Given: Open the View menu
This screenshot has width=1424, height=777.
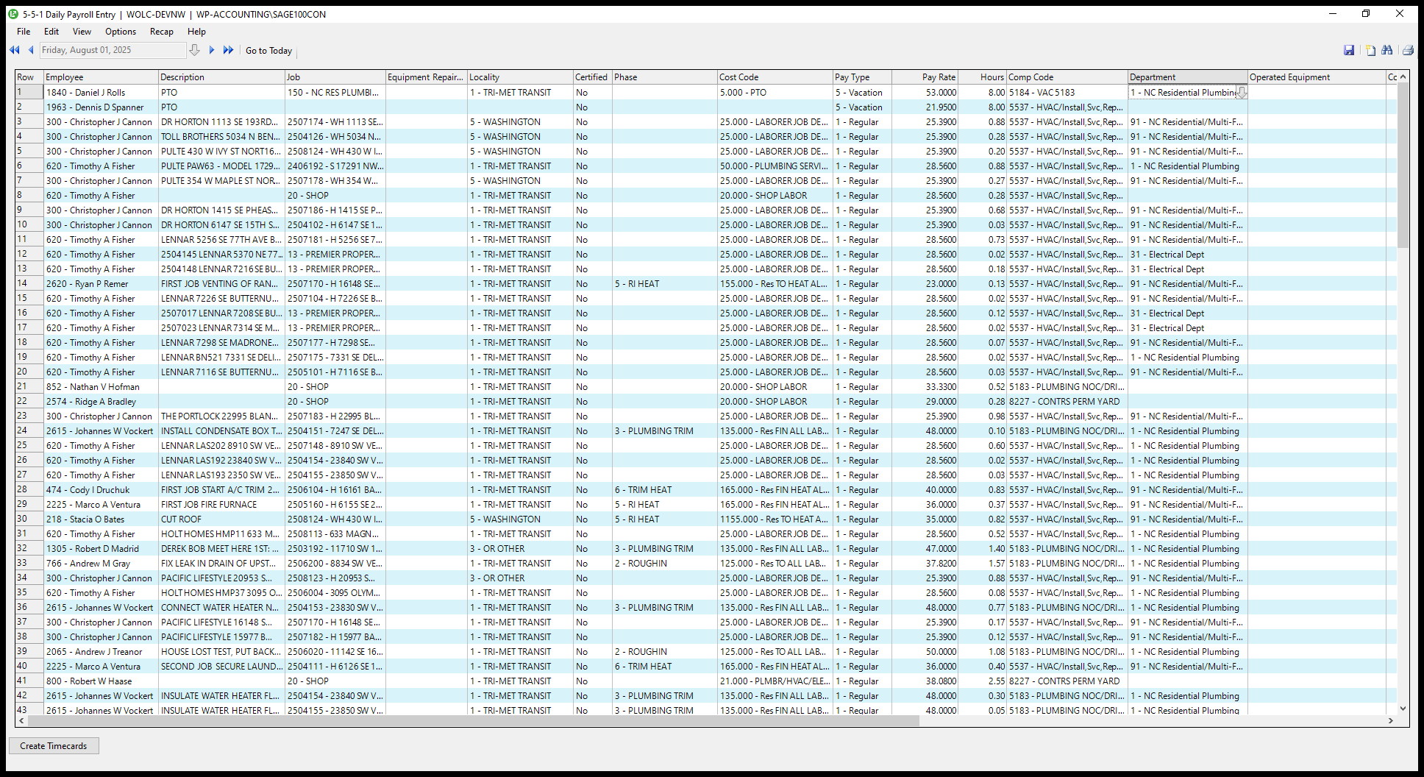Looking at the screenshot, I should coord(82,32).
